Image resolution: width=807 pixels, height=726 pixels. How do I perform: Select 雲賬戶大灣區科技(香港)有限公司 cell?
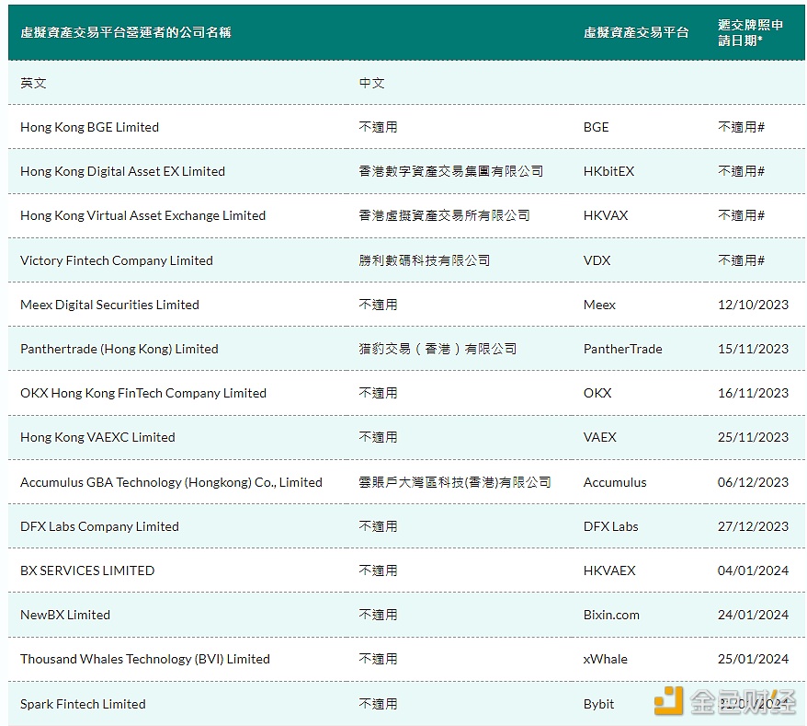coord(455,483)
